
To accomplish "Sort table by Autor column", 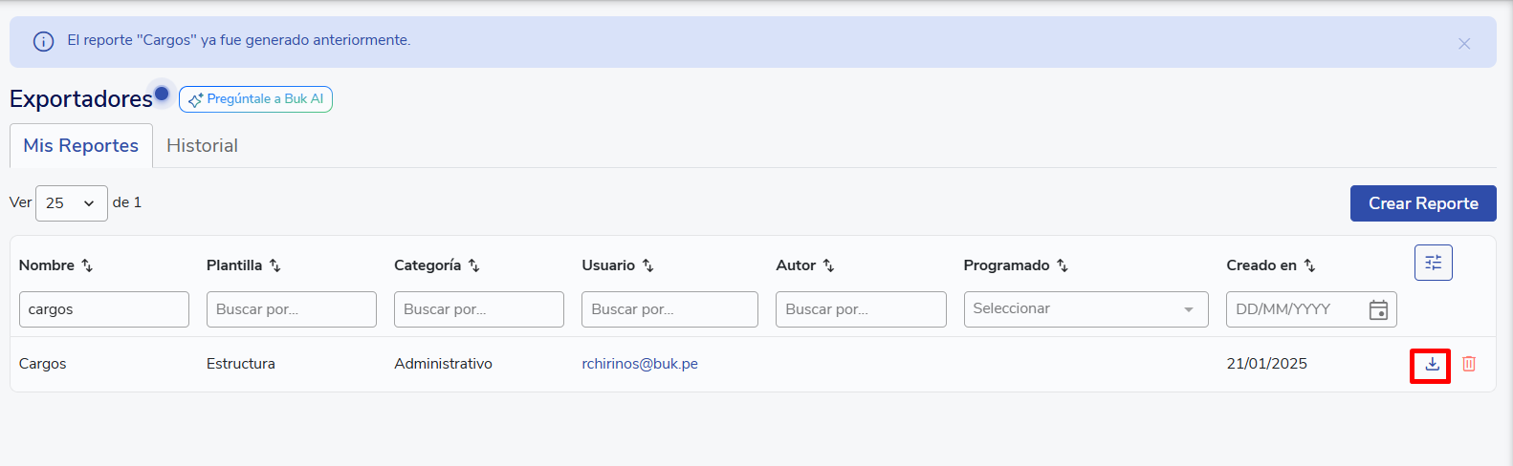I will [x=828, y=265].
